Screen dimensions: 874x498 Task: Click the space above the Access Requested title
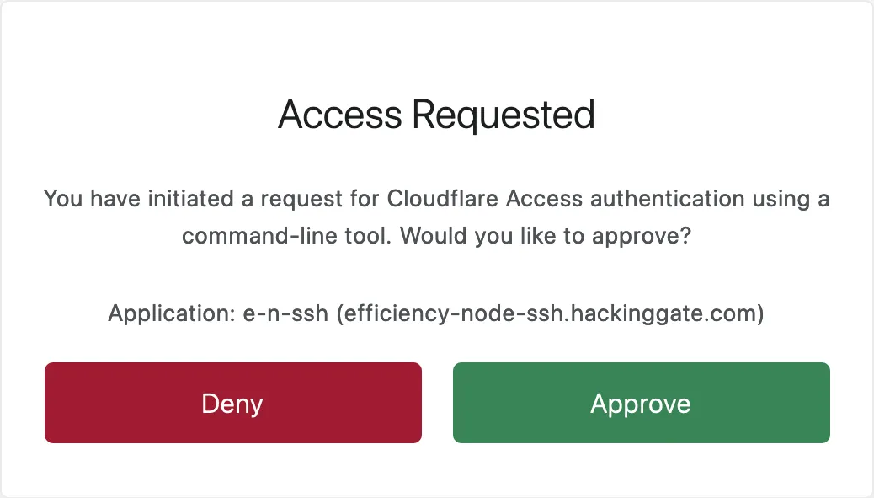436,51
